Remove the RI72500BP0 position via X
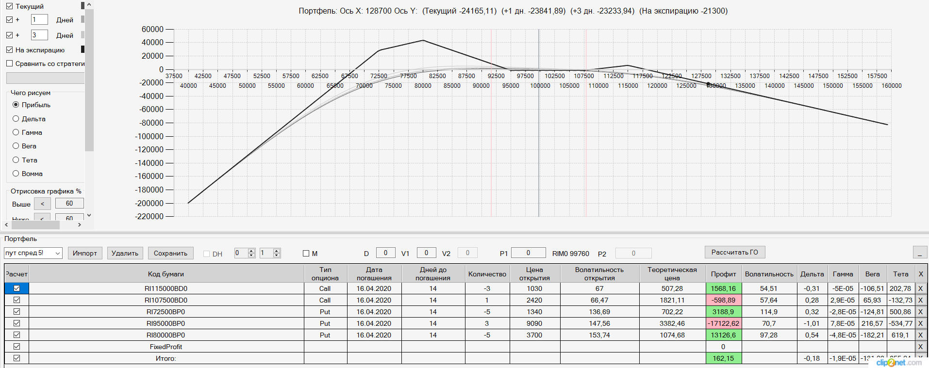This screenshot has height=368, width=929. (x=921, y=312)
